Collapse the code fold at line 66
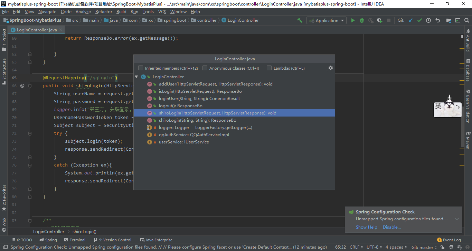 [30, 86]
